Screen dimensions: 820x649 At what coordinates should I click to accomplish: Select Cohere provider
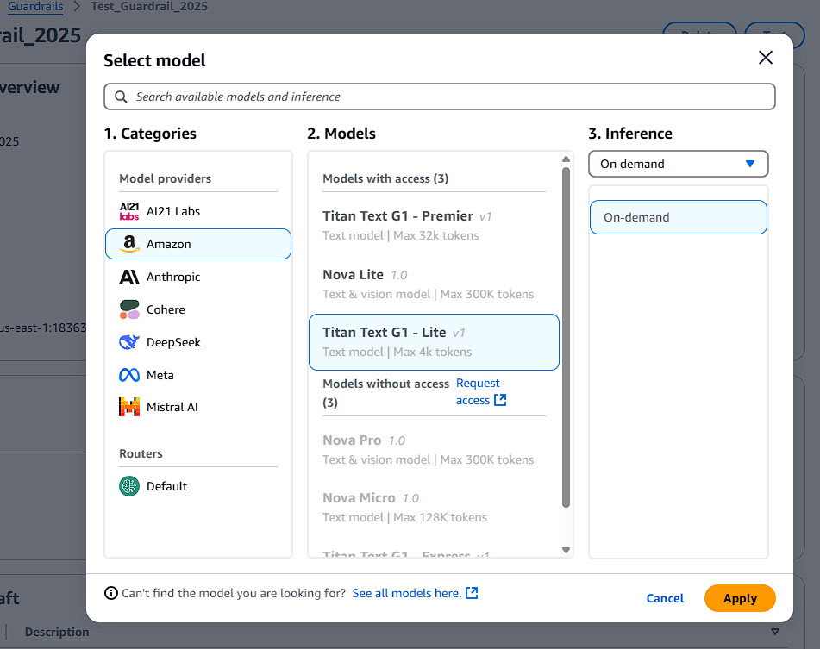point(198,309)
